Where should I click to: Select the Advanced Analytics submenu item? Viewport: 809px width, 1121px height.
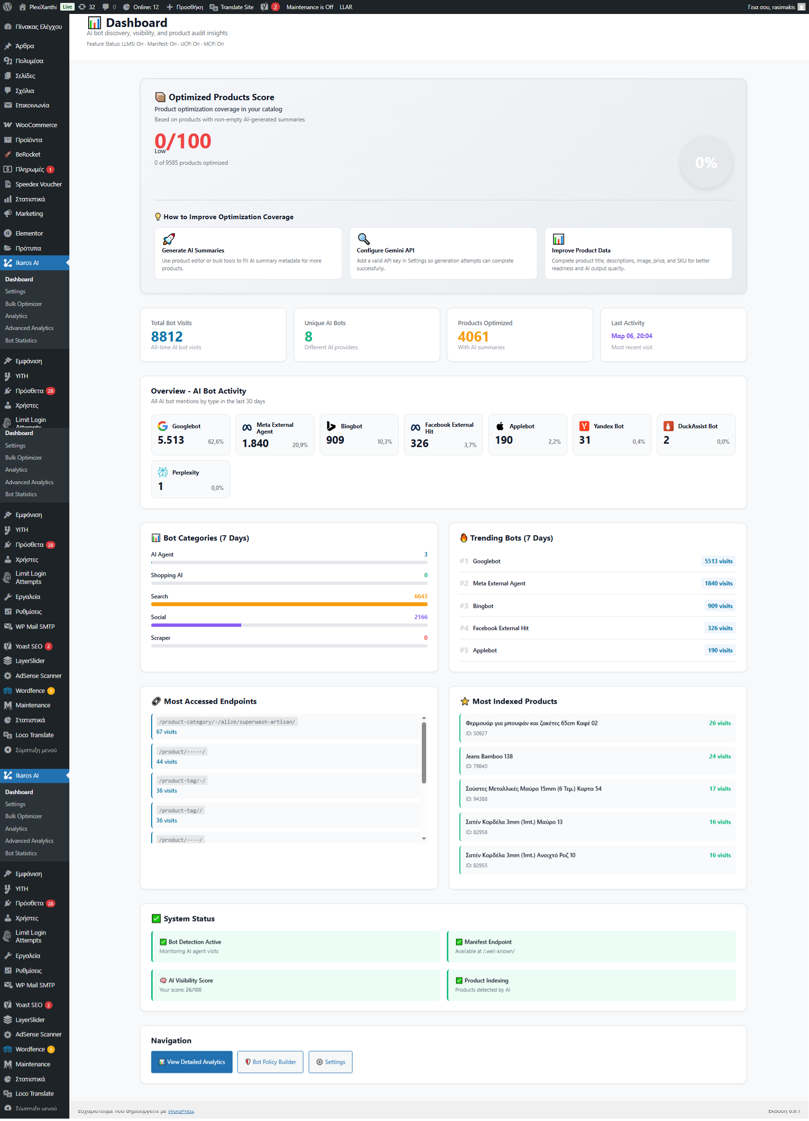click(x=29, y=328)
